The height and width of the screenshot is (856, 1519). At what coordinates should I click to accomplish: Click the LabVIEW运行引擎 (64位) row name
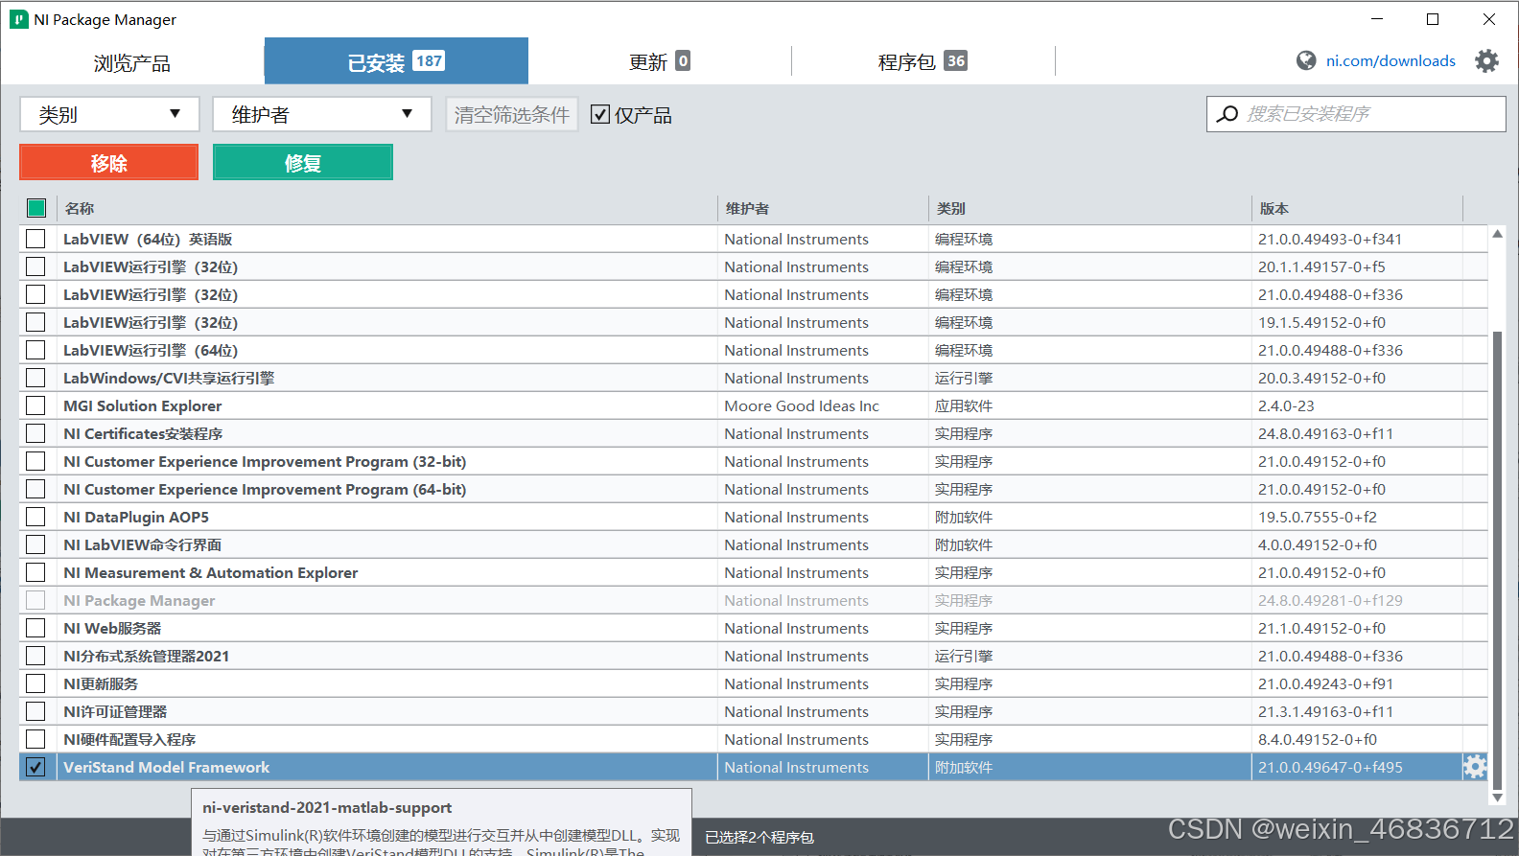point(151,350)
